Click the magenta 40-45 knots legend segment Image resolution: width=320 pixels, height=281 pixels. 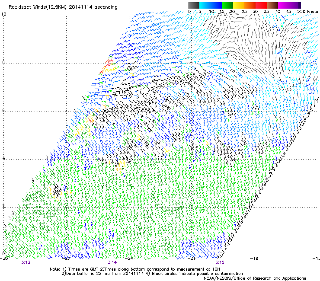click(x=284, y=5)
